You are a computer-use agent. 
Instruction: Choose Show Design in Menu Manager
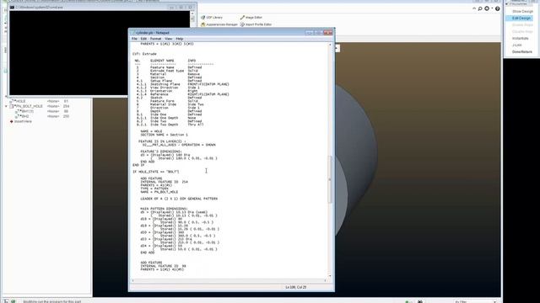522,11
